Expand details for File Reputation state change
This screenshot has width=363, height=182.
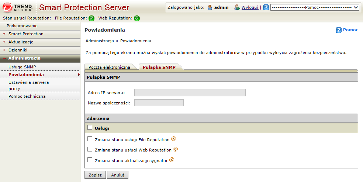click(174, 139)
